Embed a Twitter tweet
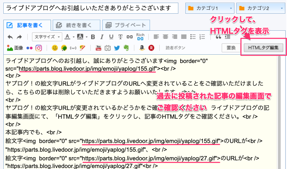This screenshot has width=287, height=169. coord(117,48)
